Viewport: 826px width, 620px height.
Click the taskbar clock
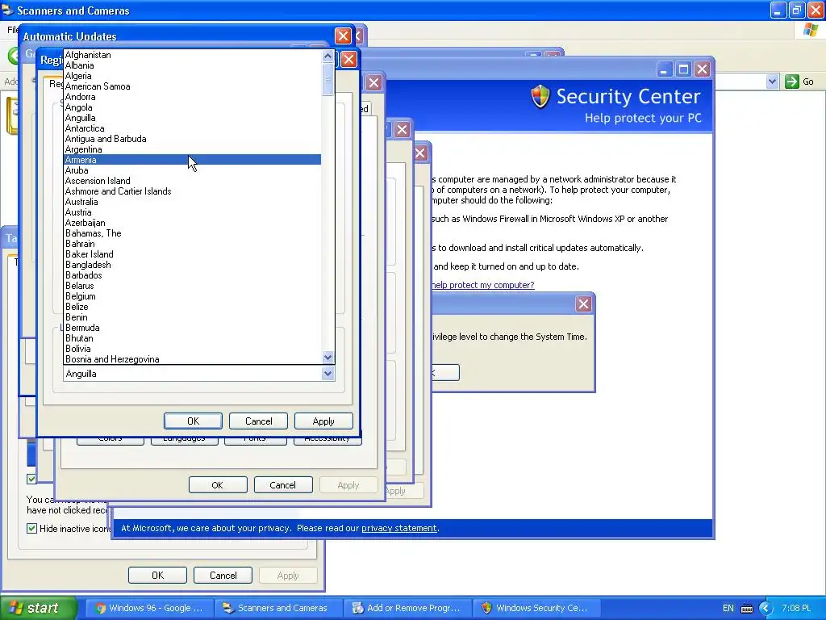(796, 608)
